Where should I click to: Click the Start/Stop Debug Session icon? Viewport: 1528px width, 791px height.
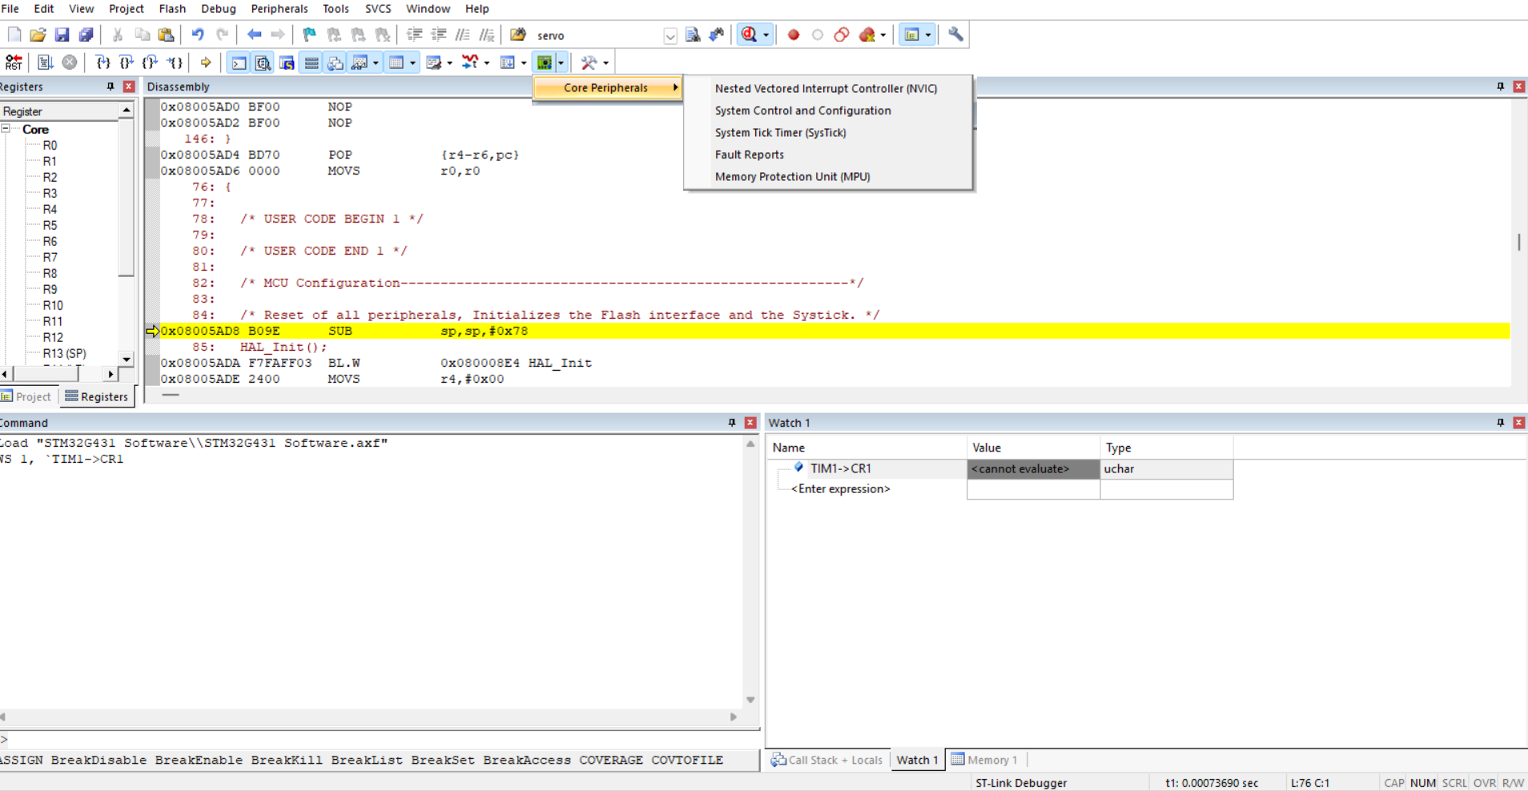[749, 35]
